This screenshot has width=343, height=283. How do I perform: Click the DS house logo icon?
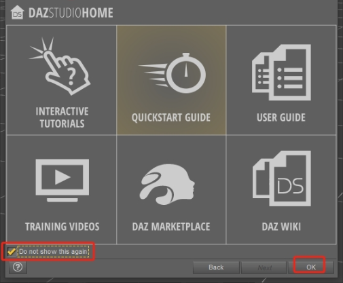click(x=17, y=12)
